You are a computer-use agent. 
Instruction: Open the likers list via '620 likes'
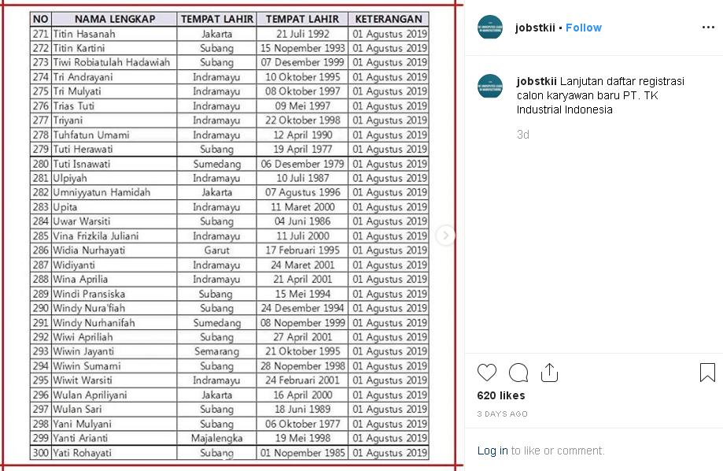502,395
